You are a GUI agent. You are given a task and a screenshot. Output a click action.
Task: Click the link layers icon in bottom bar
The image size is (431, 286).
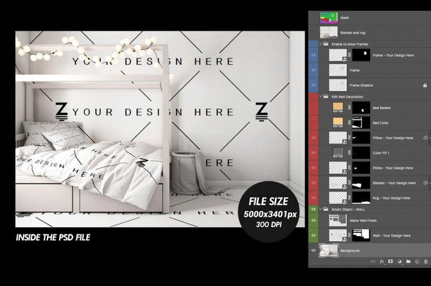372,262
